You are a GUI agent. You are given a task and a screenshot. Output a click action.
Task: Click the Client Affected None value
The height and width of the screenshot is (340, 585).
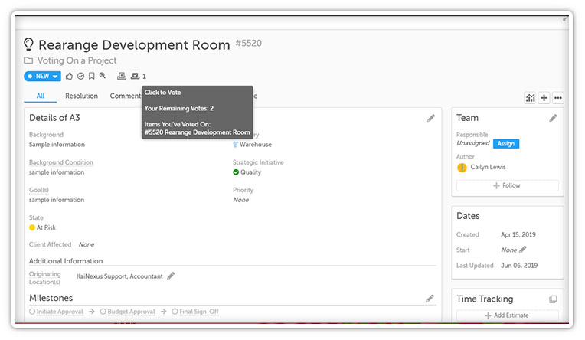87,244
